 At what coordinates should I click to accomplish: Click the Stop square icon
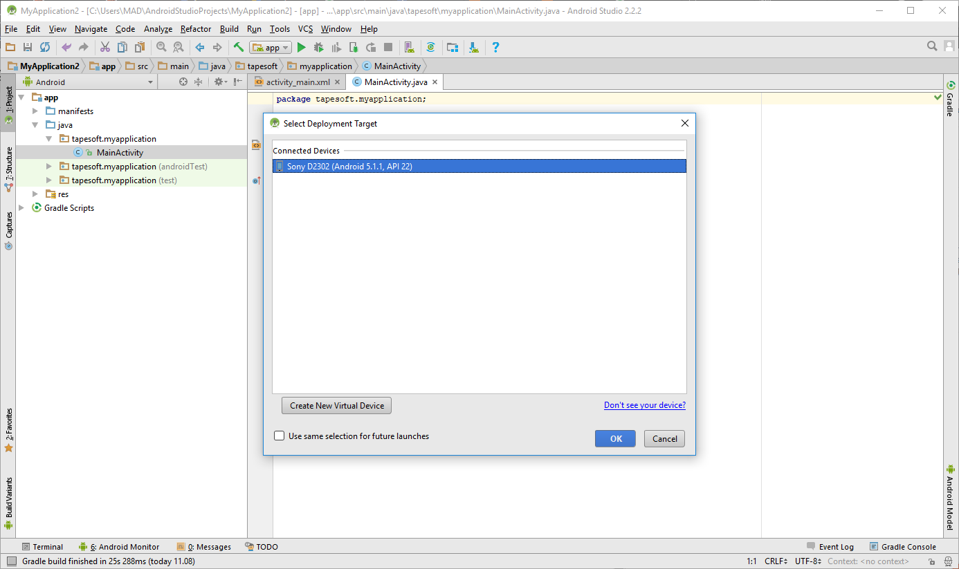pos(388,47)
